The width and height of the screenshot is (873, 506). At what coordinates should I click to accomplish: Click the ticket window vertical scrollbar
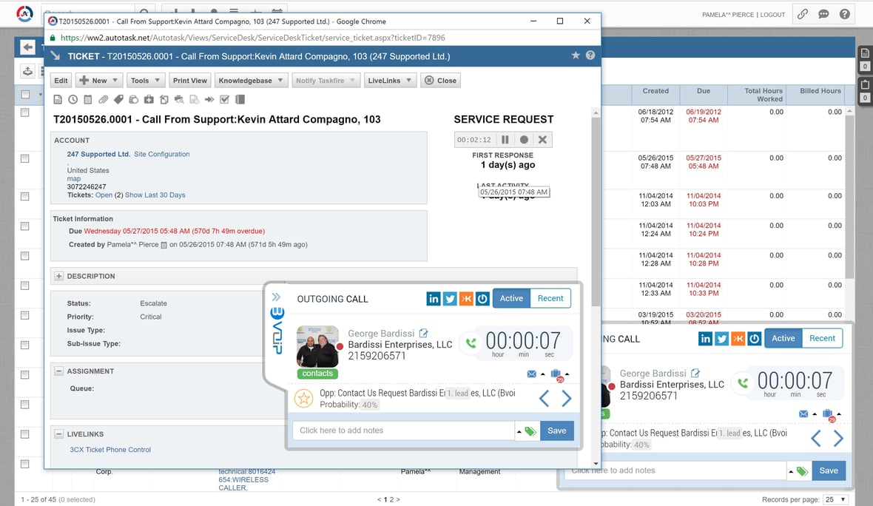click(x=595, y=212)
